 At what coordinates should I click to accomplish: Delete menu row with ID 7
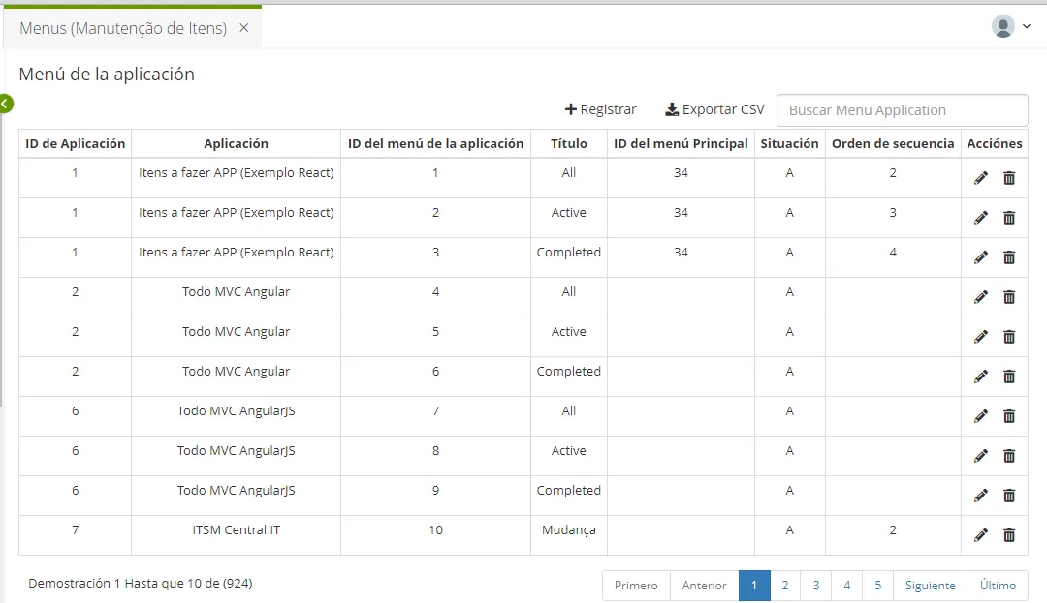click(x=1009, y=416)
